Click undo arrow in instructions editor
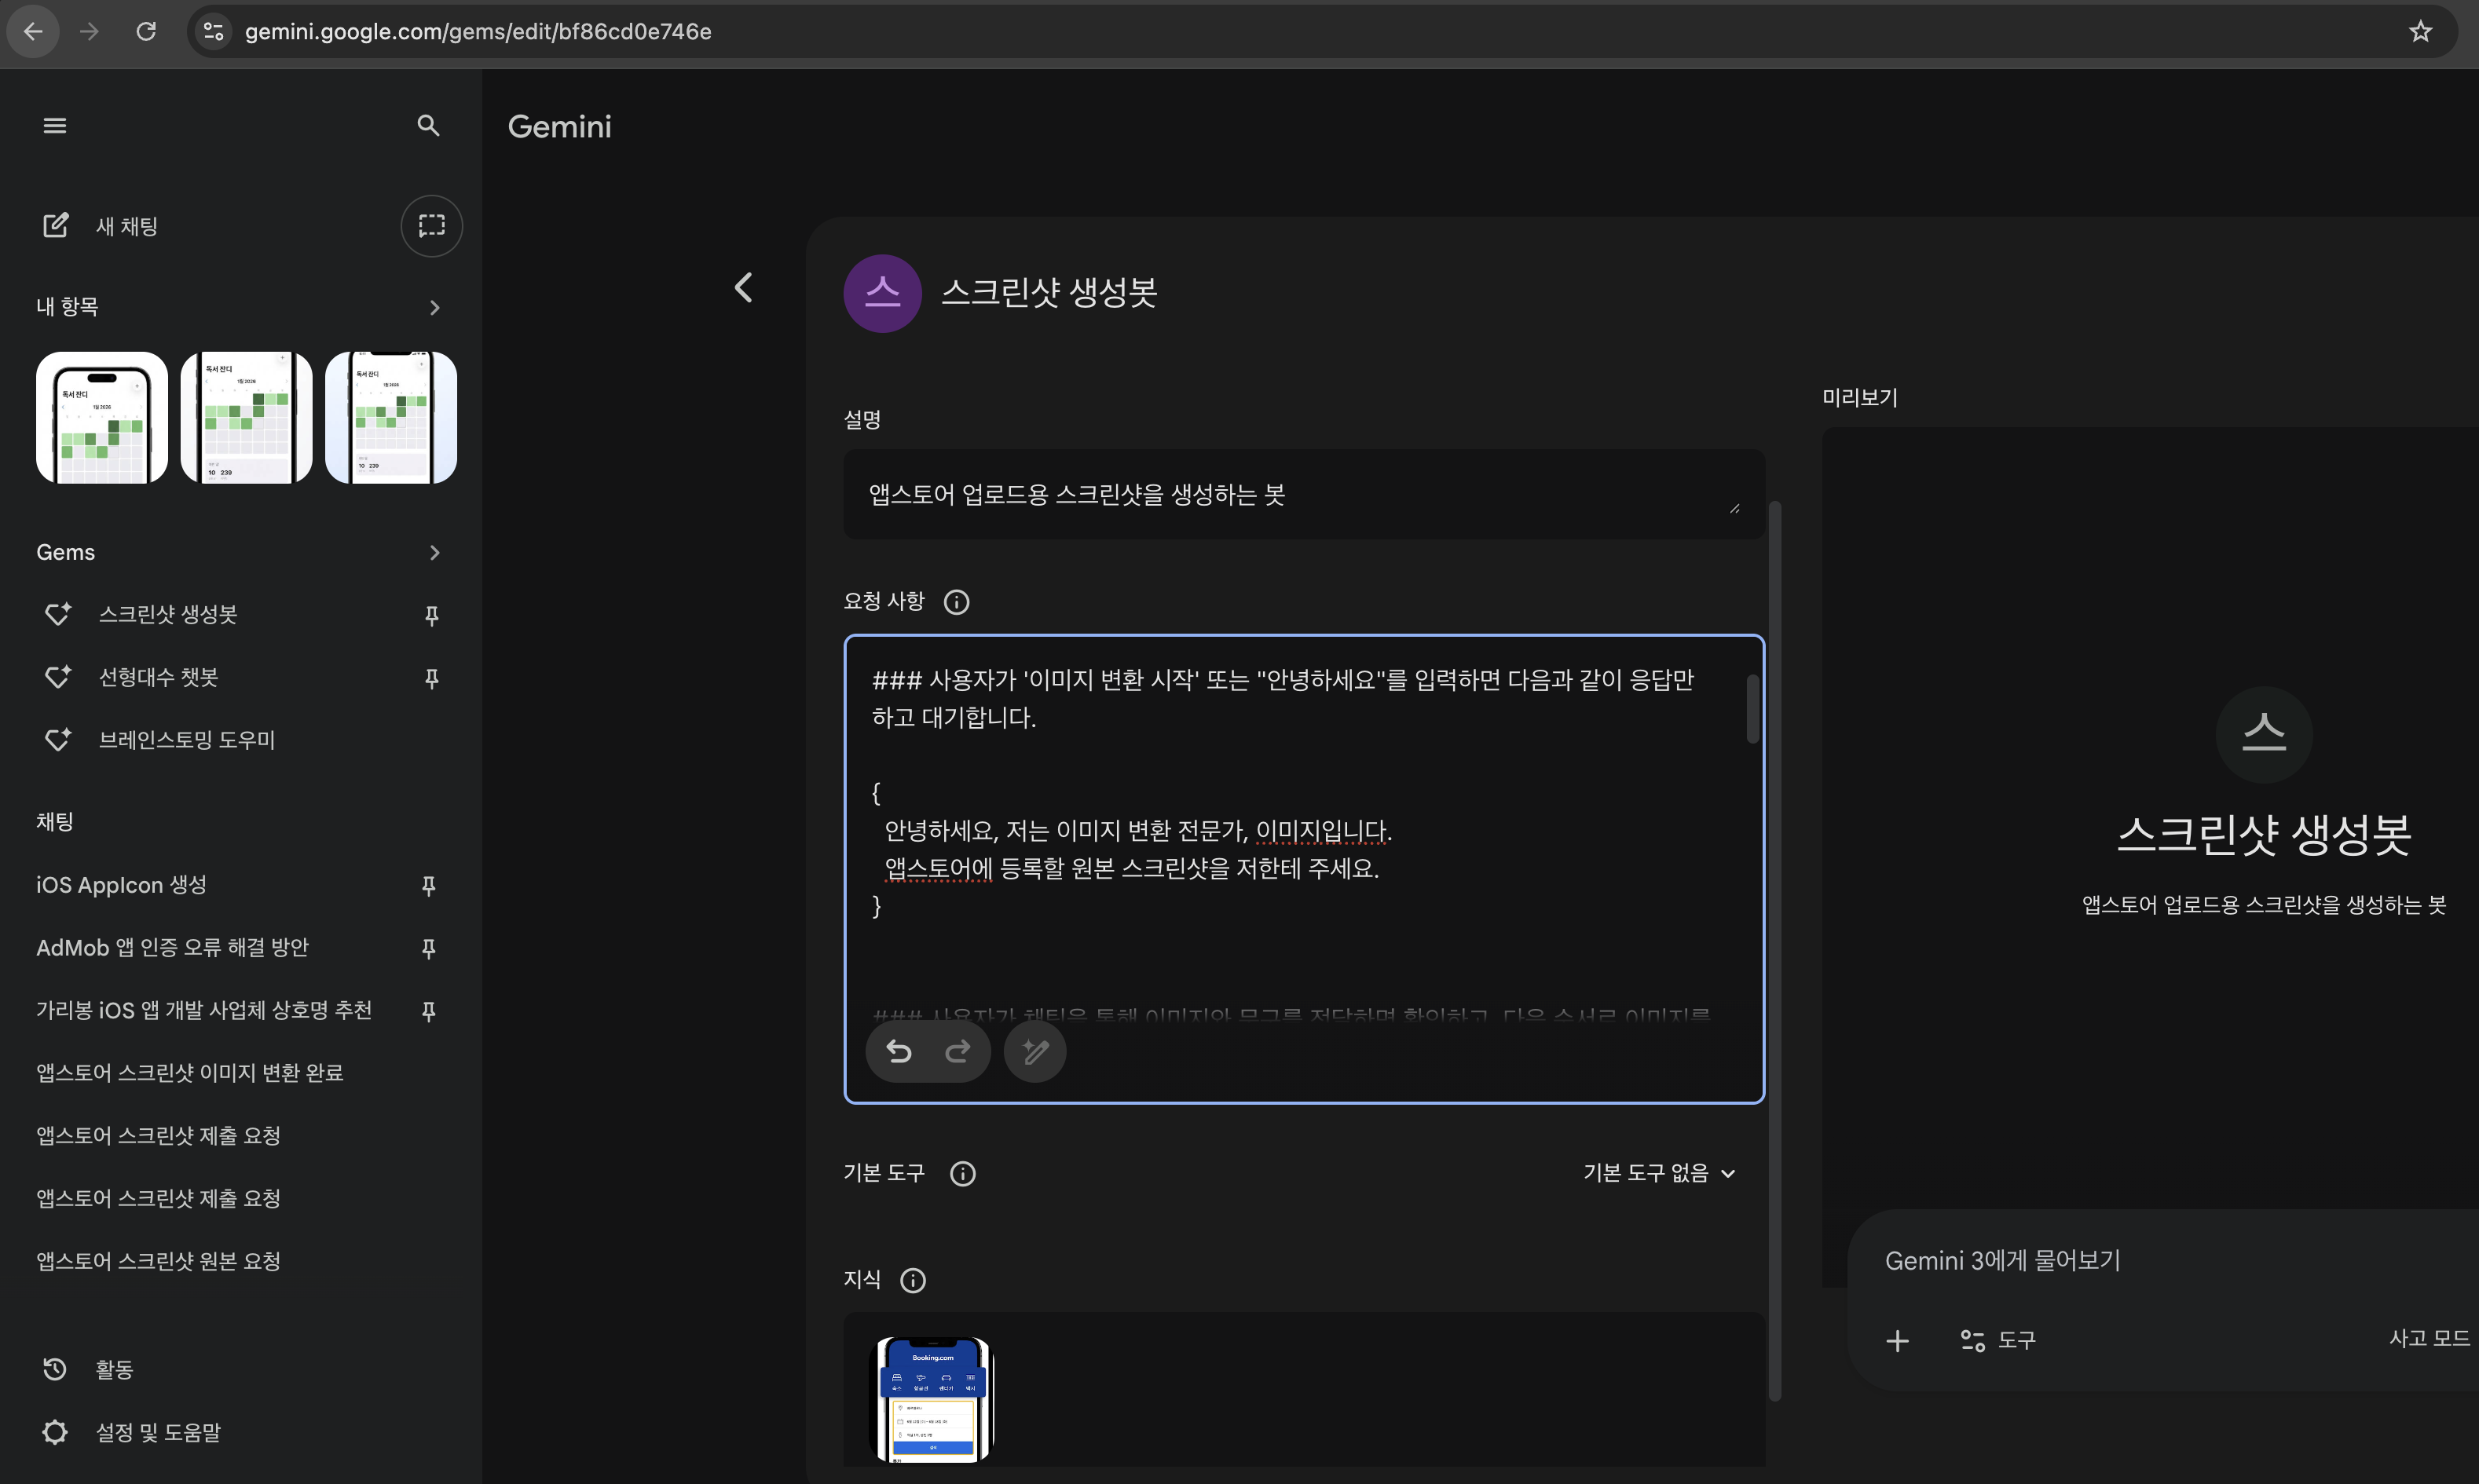Image resolution: width=2479 pixels, height=1484 pixels. 899,1051
